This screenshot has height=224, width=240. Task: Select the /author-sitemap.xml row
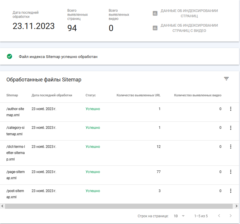tap(119, 112)
